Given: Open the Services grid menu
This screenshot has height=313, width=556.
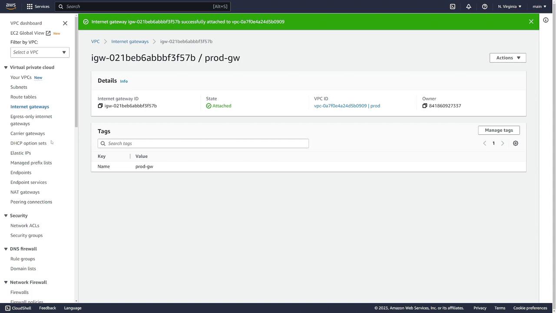Looking at the screenshot, I should pyautogui.click(x=38, y=7).
